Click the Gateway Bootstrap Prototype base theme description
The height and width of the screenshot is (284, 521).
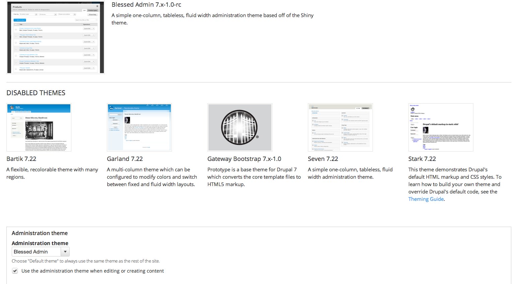254,177
